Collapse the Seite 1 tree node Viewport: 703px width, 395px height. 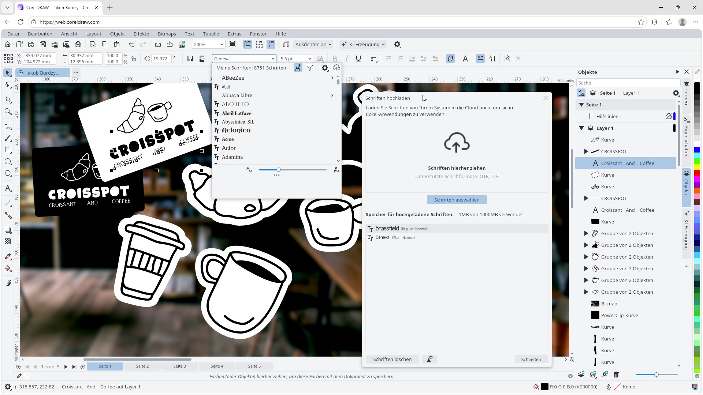581,105
